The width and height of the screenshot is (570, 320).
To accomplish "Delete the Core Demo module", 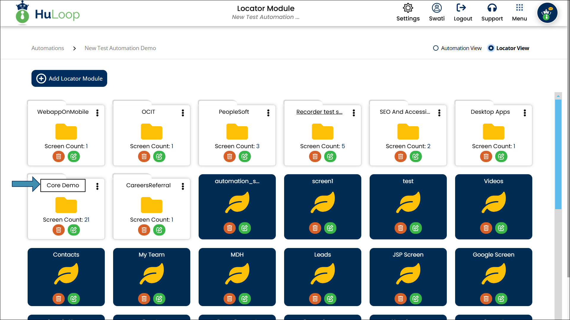I will pos(58,230).
